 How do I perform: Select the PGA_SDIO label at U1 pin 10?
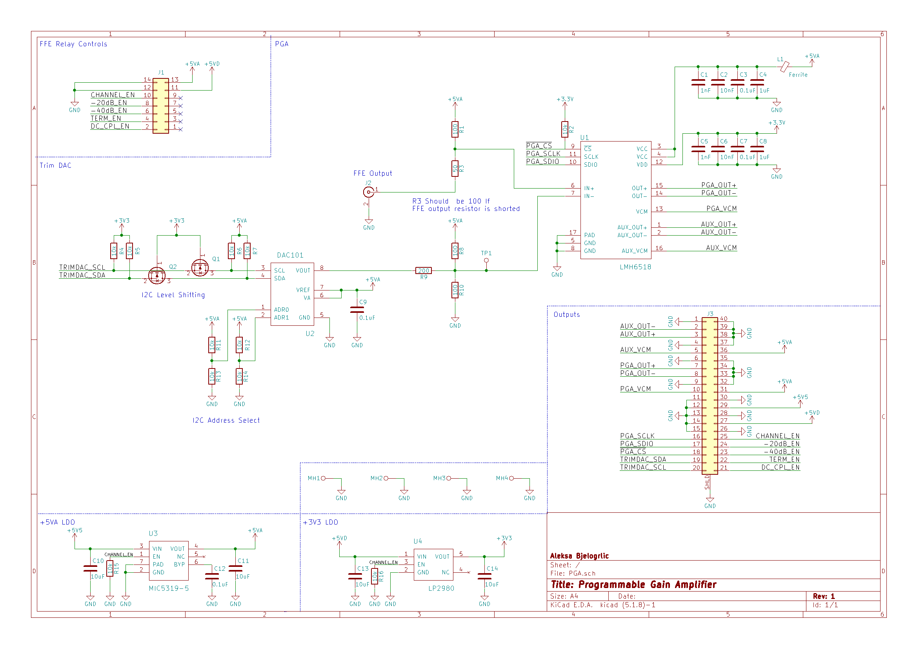[542, 161]
